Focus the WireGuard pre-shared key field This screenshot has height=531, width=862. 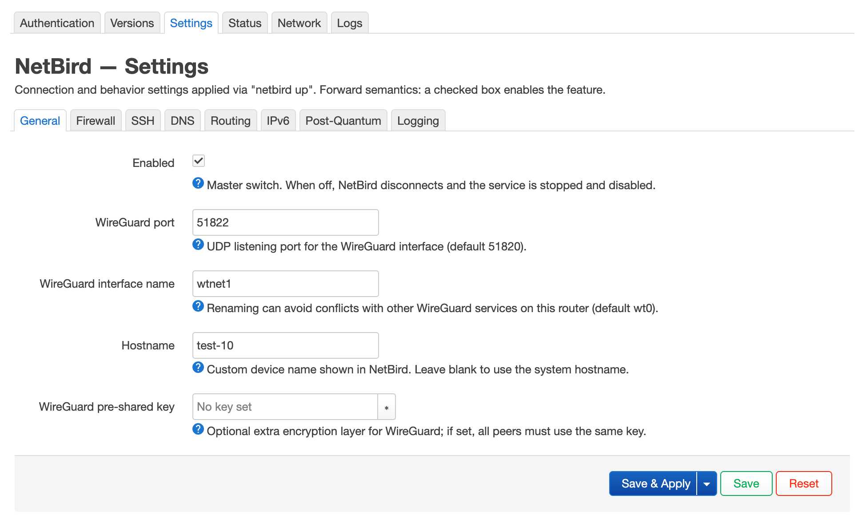click(x=285, y=407)
